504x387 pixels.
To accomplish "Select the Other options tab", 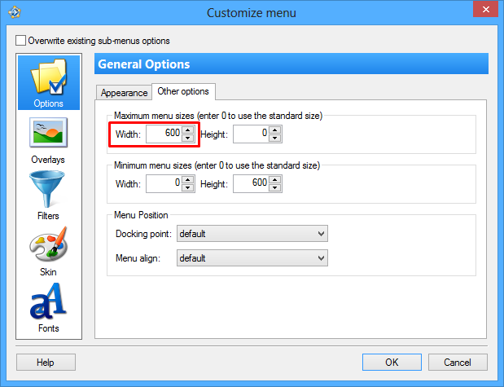I will (x=183, y=91).
